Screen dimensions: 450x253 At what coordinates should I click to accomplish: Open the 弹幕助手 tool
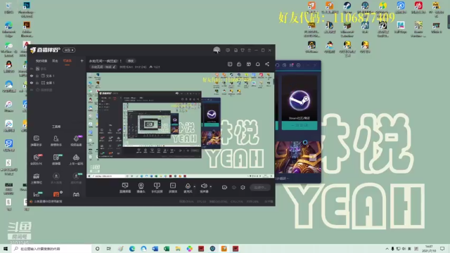[36, 141]
